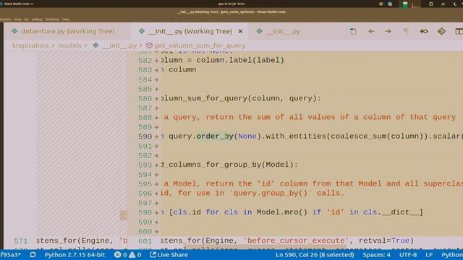The width and height of the screenshot is (463, 260).
Task: Click the split editor icon
Action: pyautogui.click(x=459, y=31)
